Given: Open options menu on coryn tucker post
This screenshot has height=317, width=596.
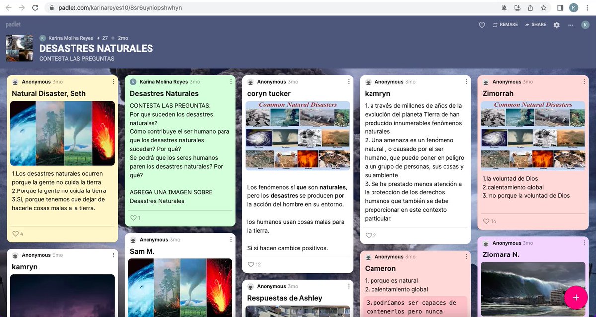Looking at the screenshot, I should coord(349,82).
